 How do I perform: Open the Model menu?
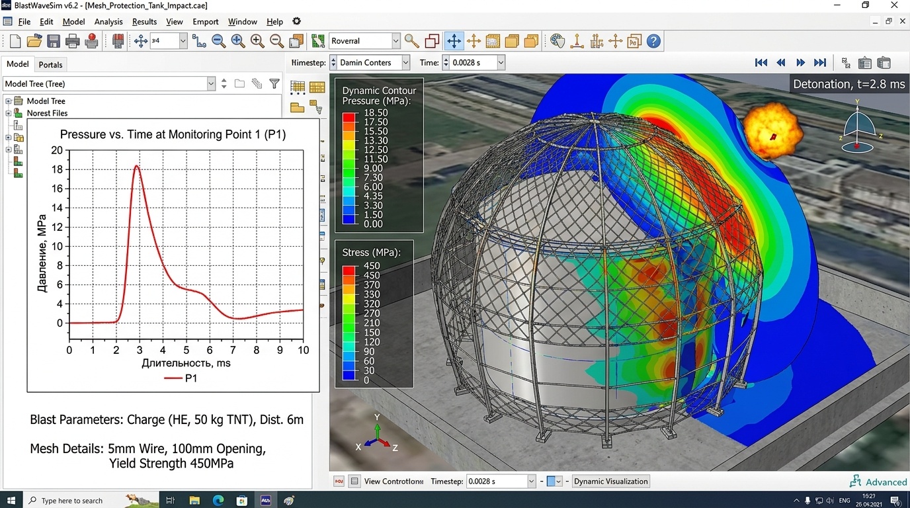(73, 22)
